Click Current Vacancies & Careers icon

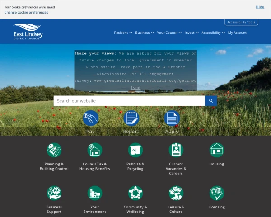tap(176, 150)
